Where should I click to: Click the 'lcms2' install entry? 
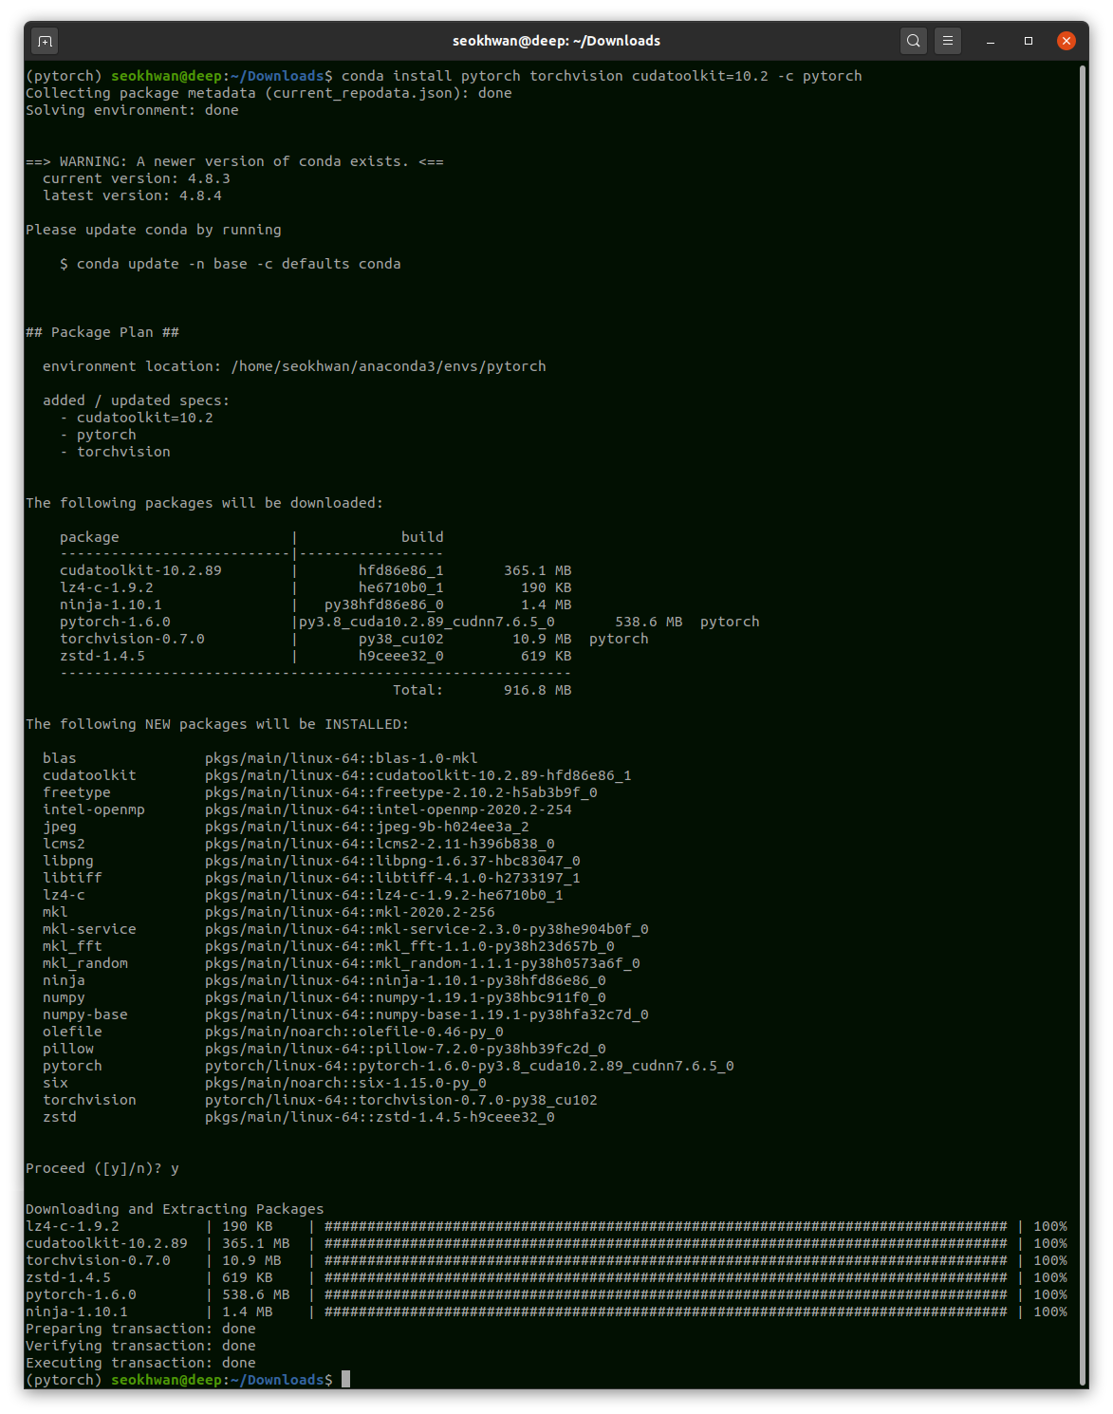[299, 844]
